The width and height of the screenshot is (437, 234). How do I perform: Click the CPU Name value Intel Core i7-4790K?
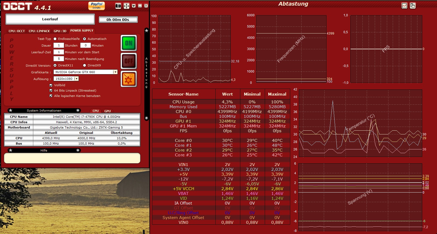[86, 117]
